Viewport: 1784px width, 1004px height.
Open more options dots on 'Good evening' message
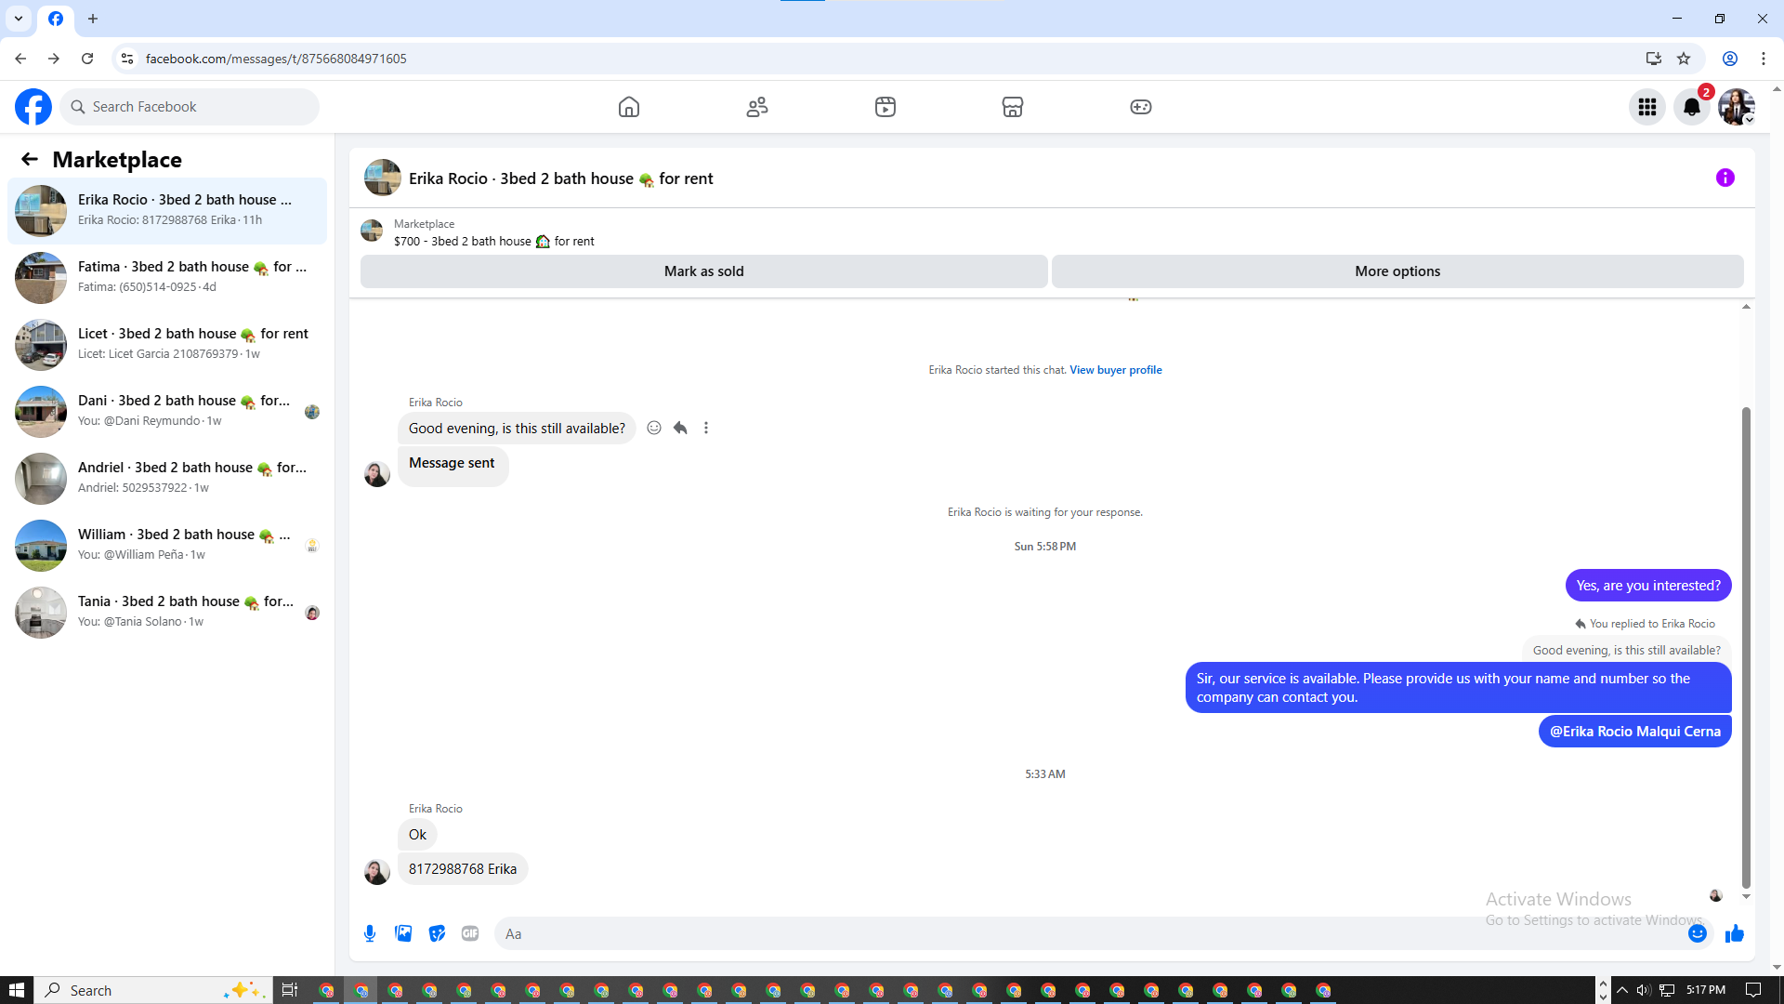tap(706, 428)
